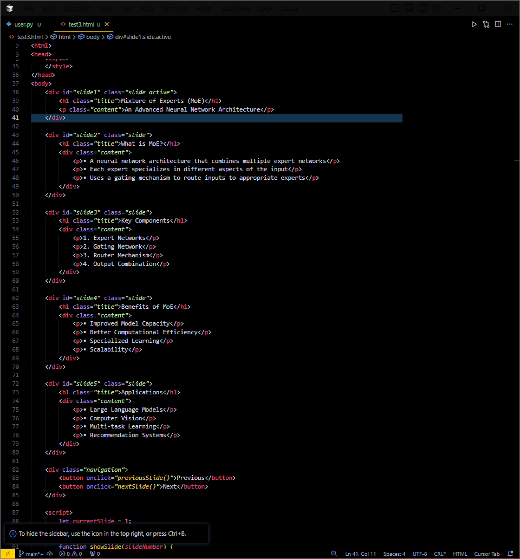Click the publish to cloud sync icon
The image size is (520, 559).
49,554
